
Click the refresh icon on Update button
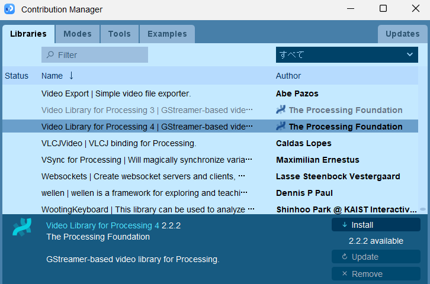click(345, 257)
